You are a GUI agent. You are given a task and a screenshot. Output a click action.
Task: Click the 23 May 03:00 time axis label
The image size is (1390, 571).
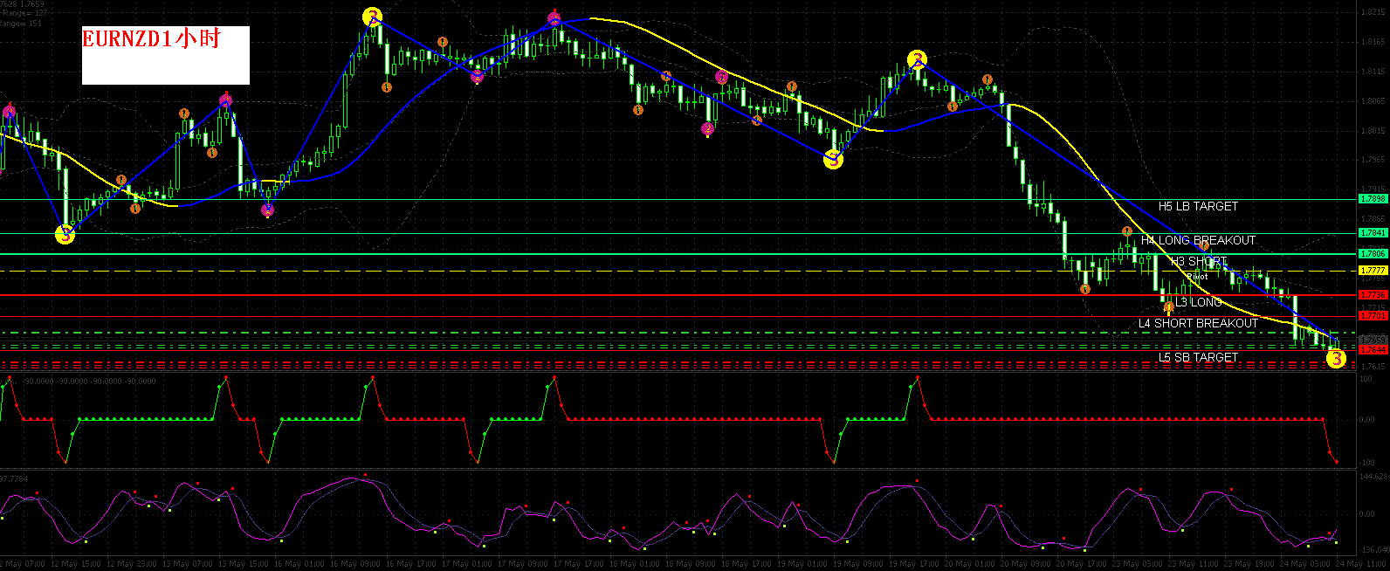(1138, 563)
